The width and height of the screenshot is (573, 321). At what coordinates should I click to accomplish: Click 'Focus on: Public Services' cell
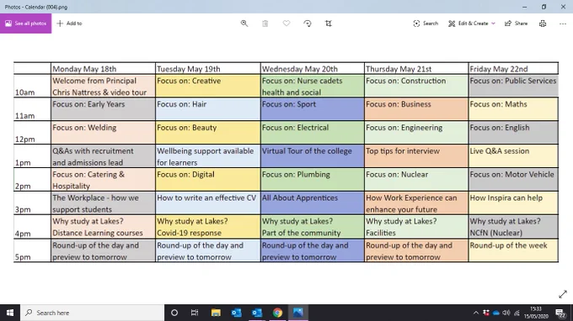click(x=513, y=86)
